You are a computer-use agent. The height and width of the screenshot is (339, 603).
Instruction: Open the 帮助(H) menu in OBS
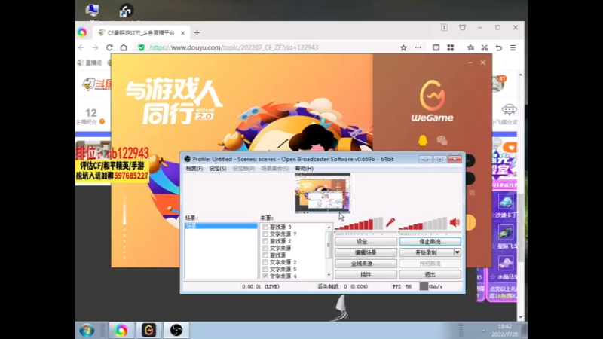pyautogui.click(x=305, y=168)
